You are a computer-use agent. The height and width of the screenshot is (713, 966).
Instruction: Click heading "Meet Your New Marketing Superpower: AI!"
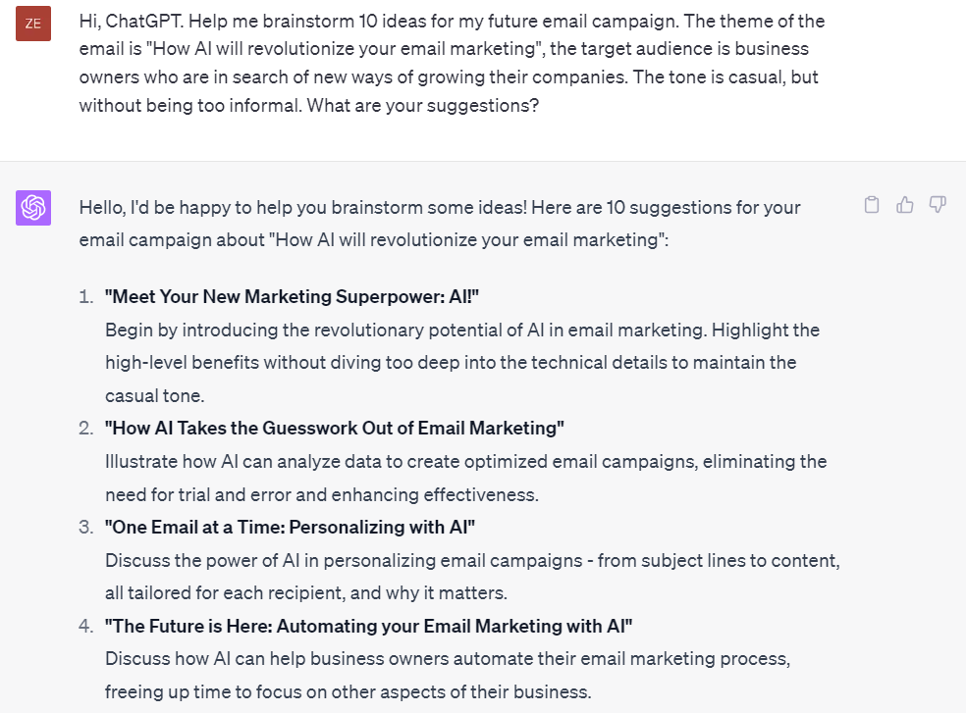[x=292, y=297]
